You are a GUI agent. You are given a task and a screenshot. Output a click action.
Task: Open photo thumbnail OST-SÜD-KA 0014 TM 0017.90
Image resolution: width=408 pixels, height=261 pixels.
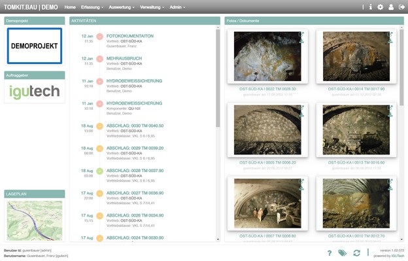356,56
